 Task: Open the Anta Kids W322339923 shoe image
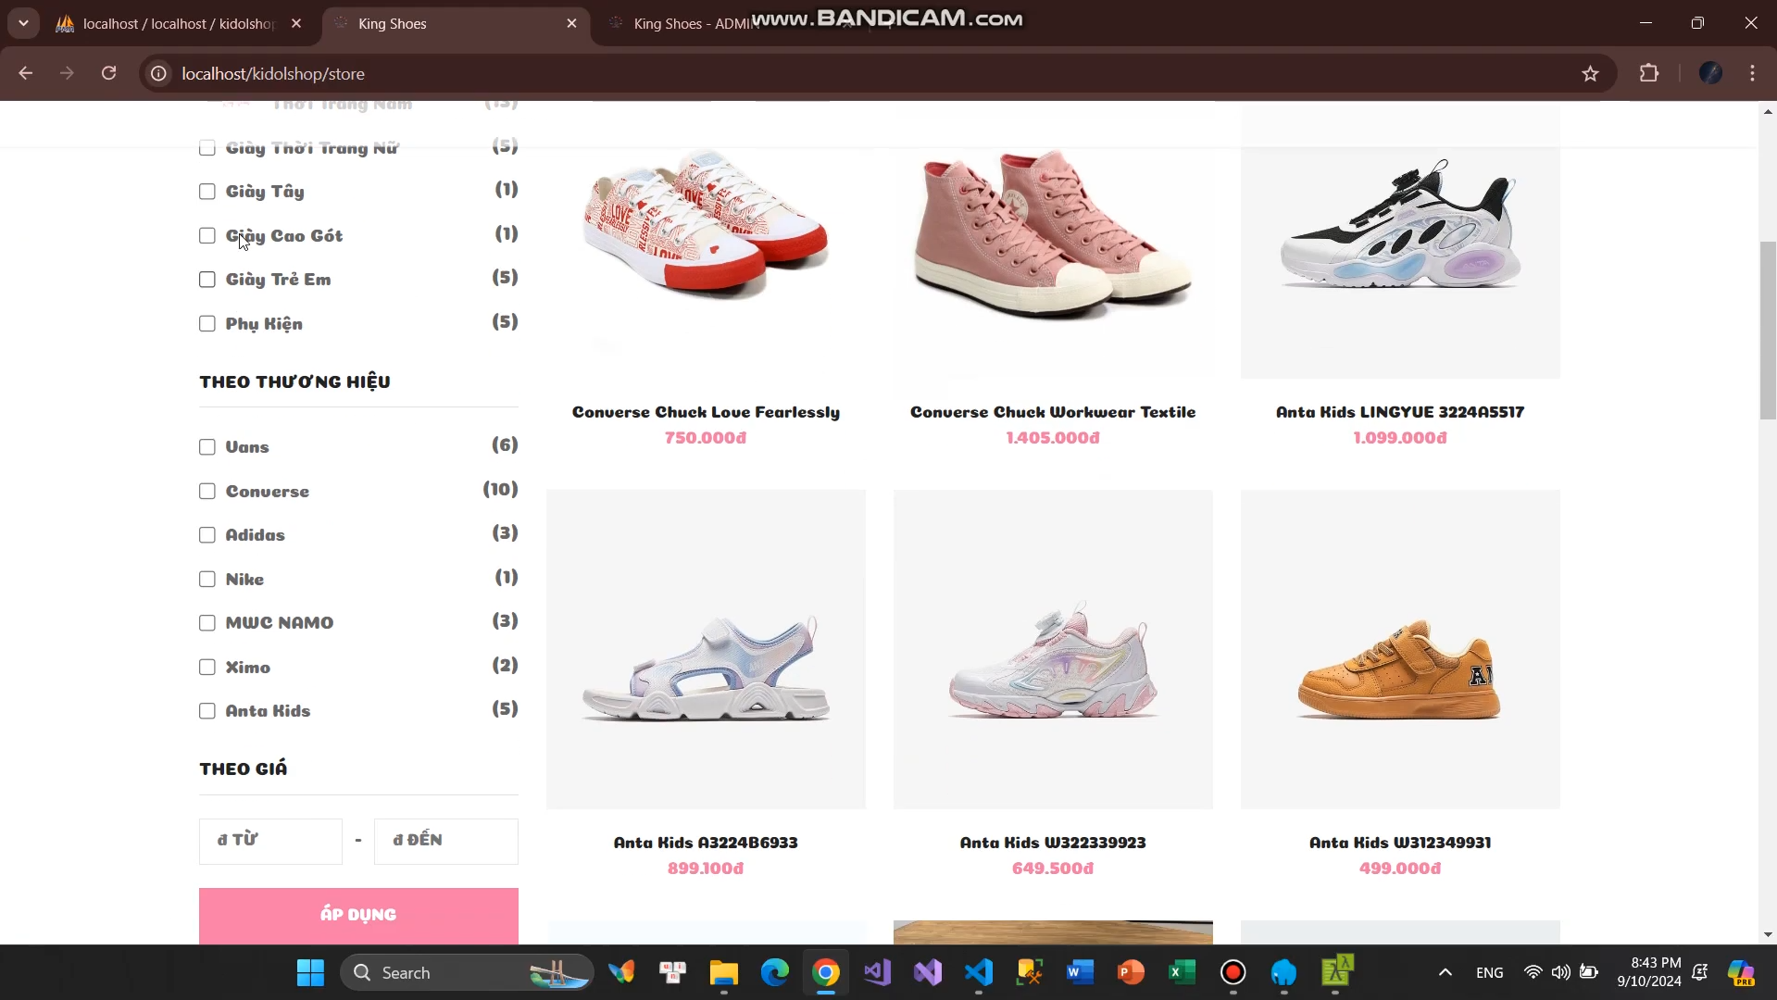[x=1053, y=649]
